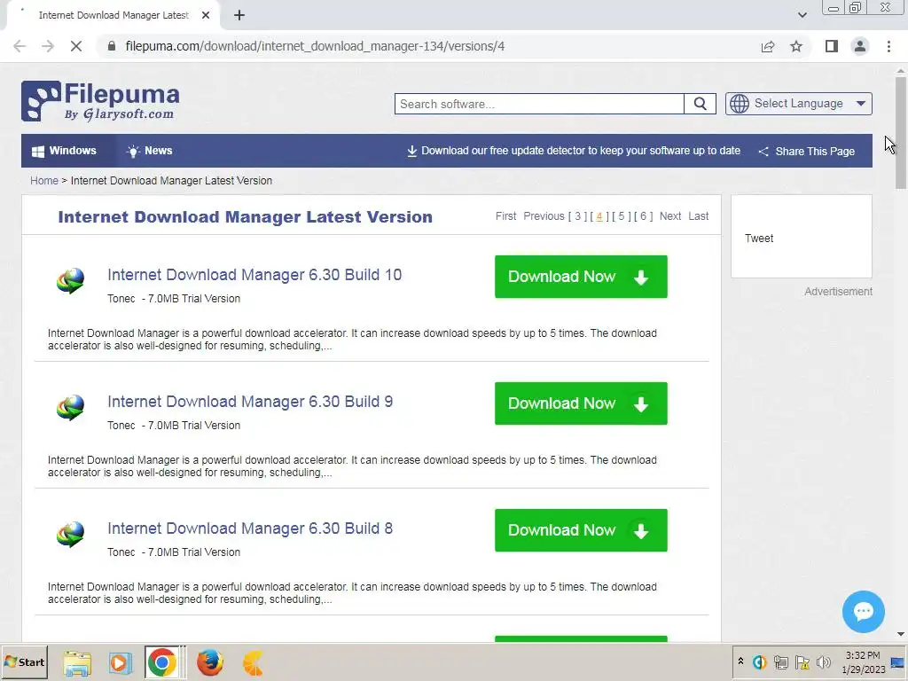Open versions page 6
This screenshot has width=908, height=681.
[644, 216]
